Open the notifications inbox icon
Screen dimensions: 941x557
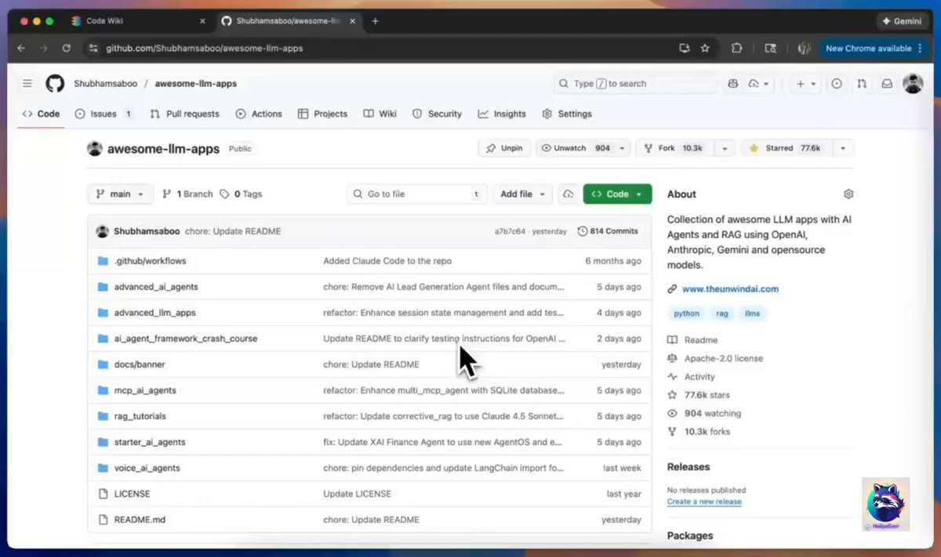tap(887, 84)
